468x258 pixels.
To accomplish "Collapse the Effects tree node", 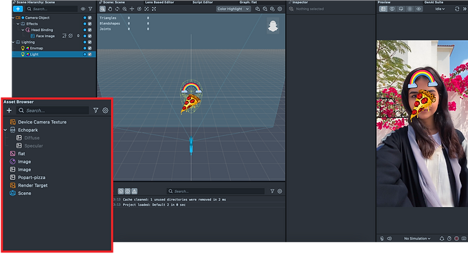I will pos(18,24).
